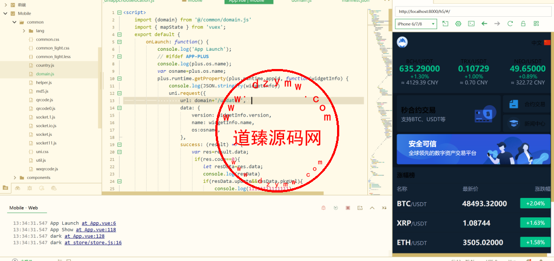Fold uni.request block at line 12
554x261 pixels.
click(x=120, y=93)
